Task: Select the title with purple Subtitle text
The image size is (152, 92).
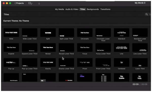Action: point(85,77)
